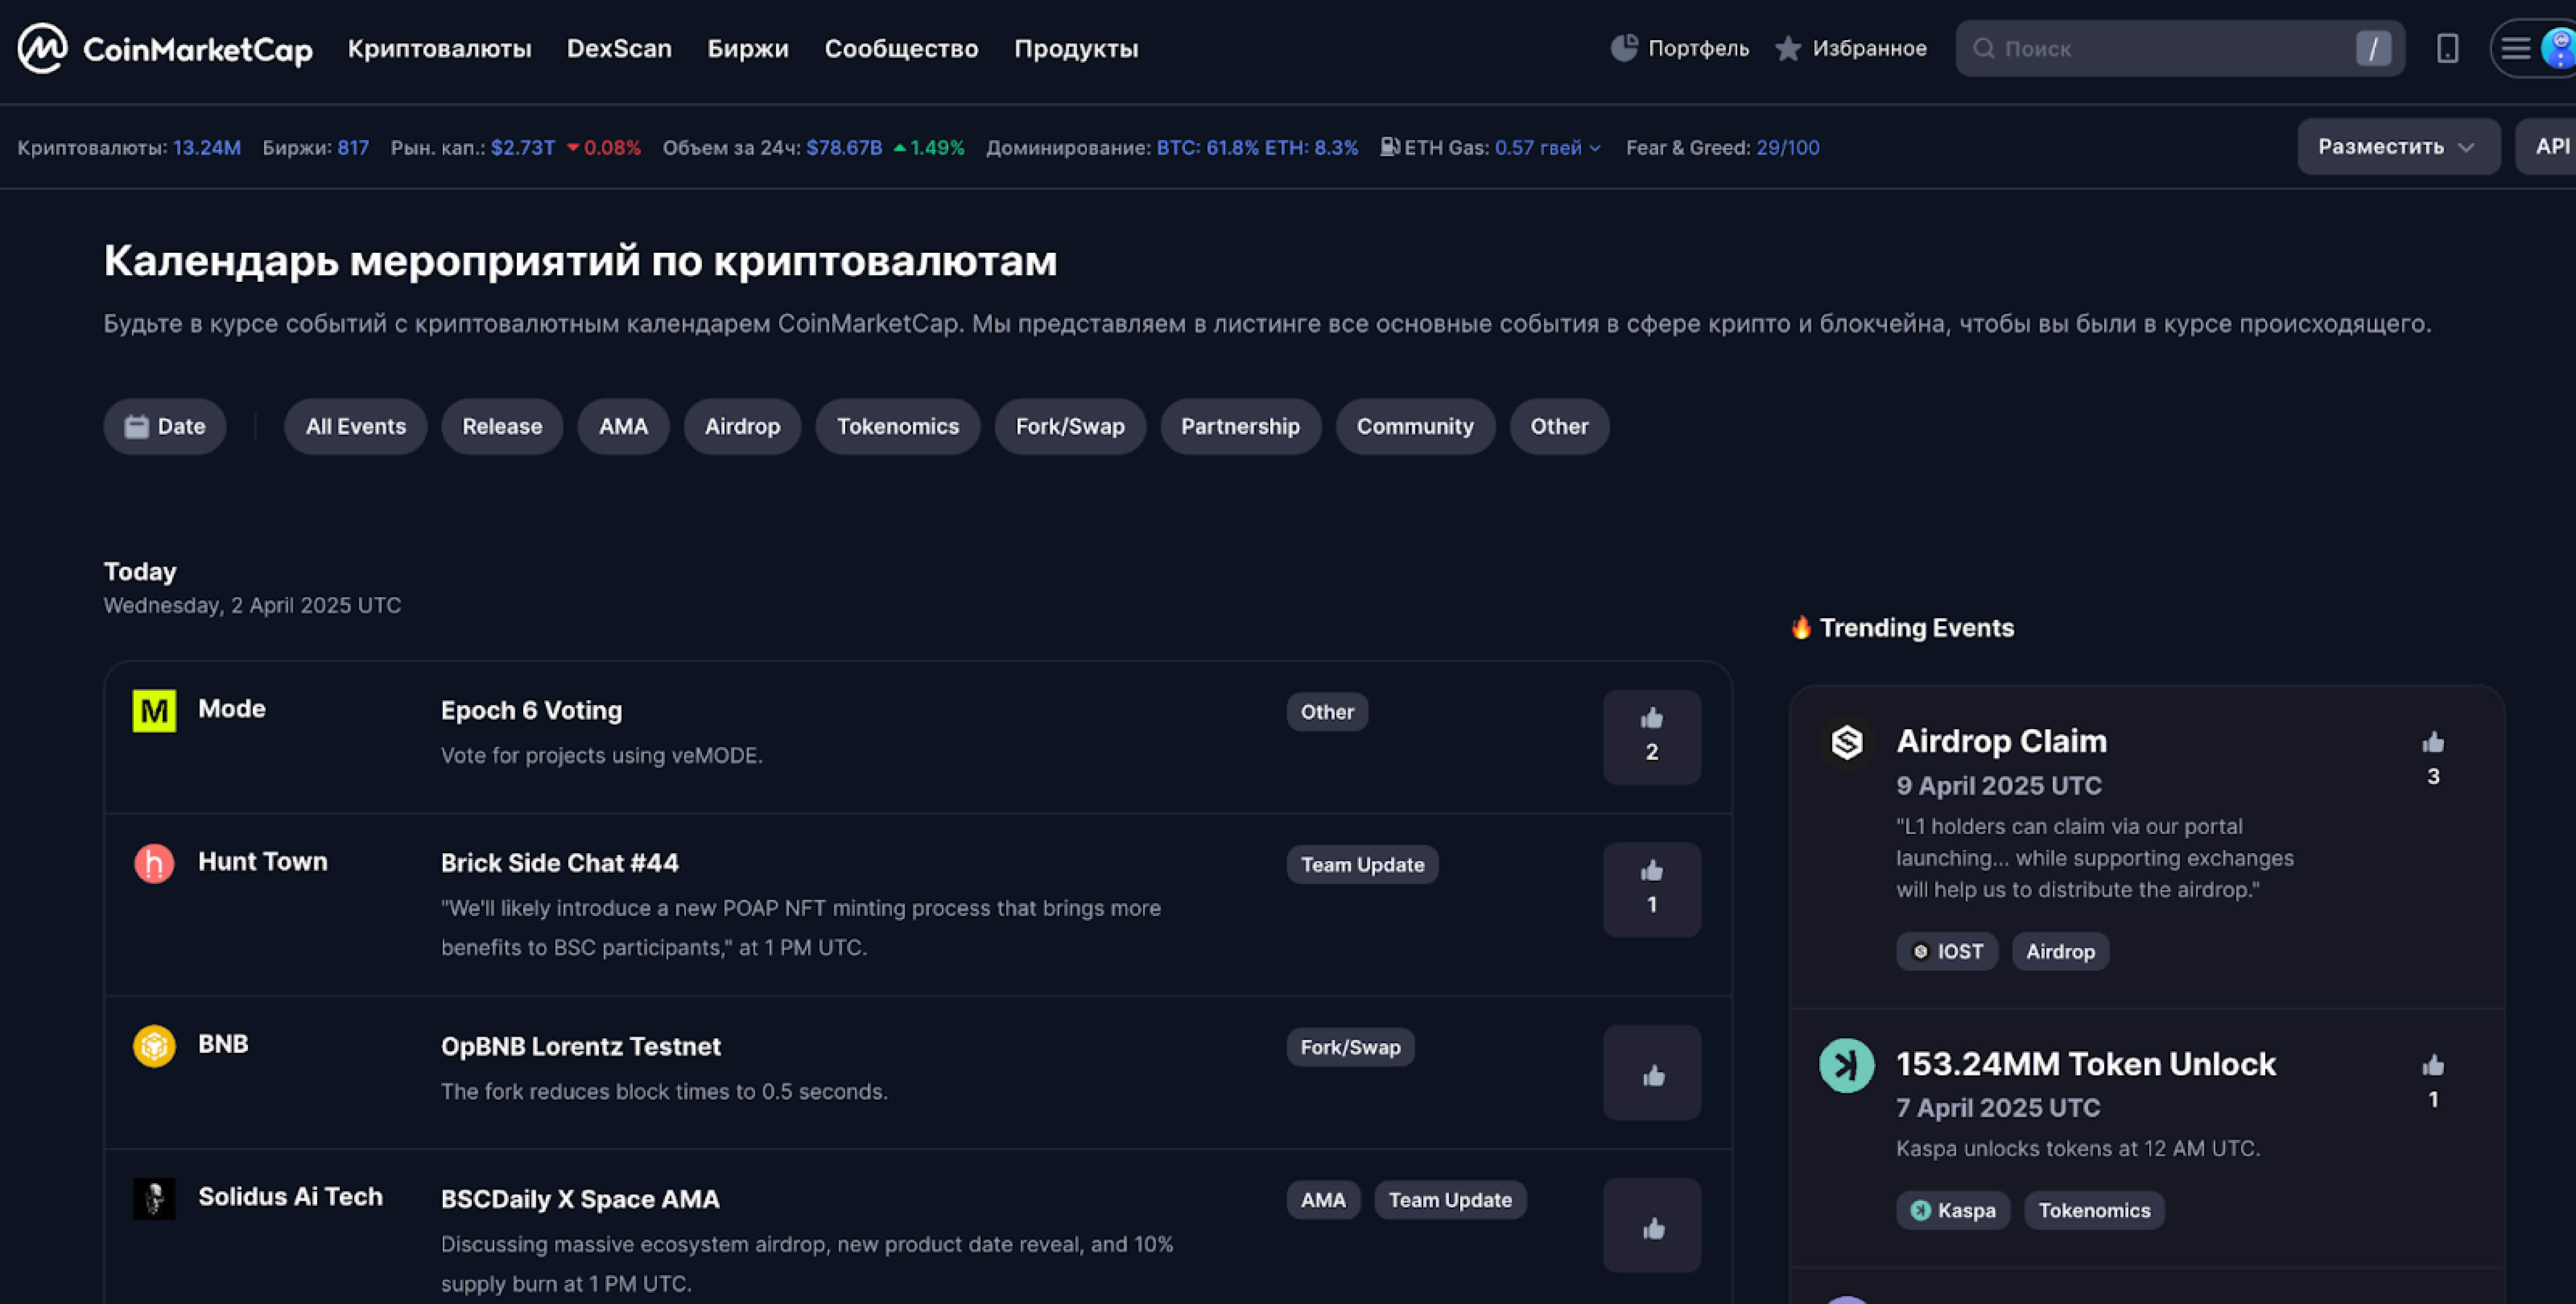This screenshot has height=1304, width=2576.
Task: Click the search magnifier icon
Action: coord(1984,48)
